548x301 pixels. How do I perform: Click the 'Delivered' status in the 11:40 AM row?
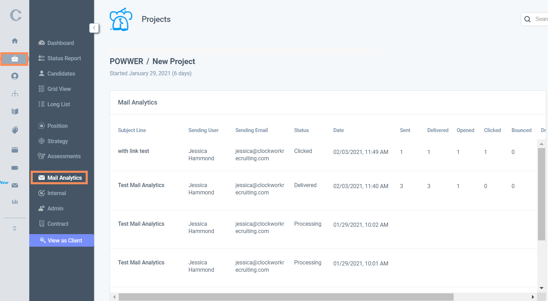coord(305,185)
